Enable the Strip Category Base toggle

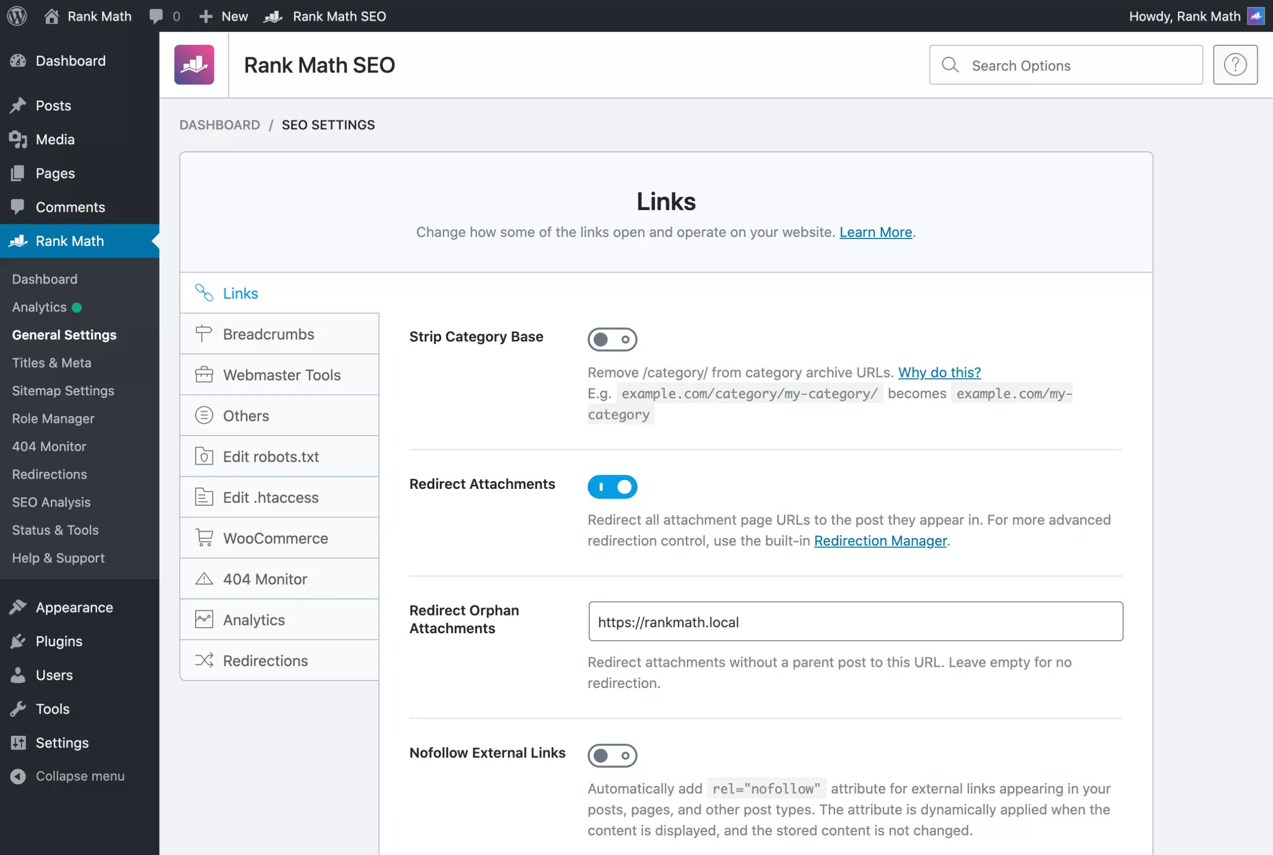612,339
